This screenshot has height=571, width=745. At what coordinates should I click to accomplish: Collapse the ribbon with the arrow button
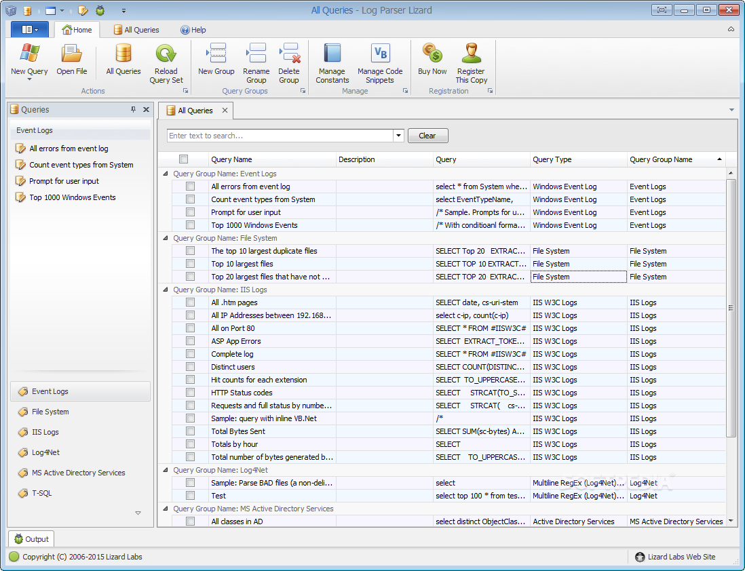[731, 29]
